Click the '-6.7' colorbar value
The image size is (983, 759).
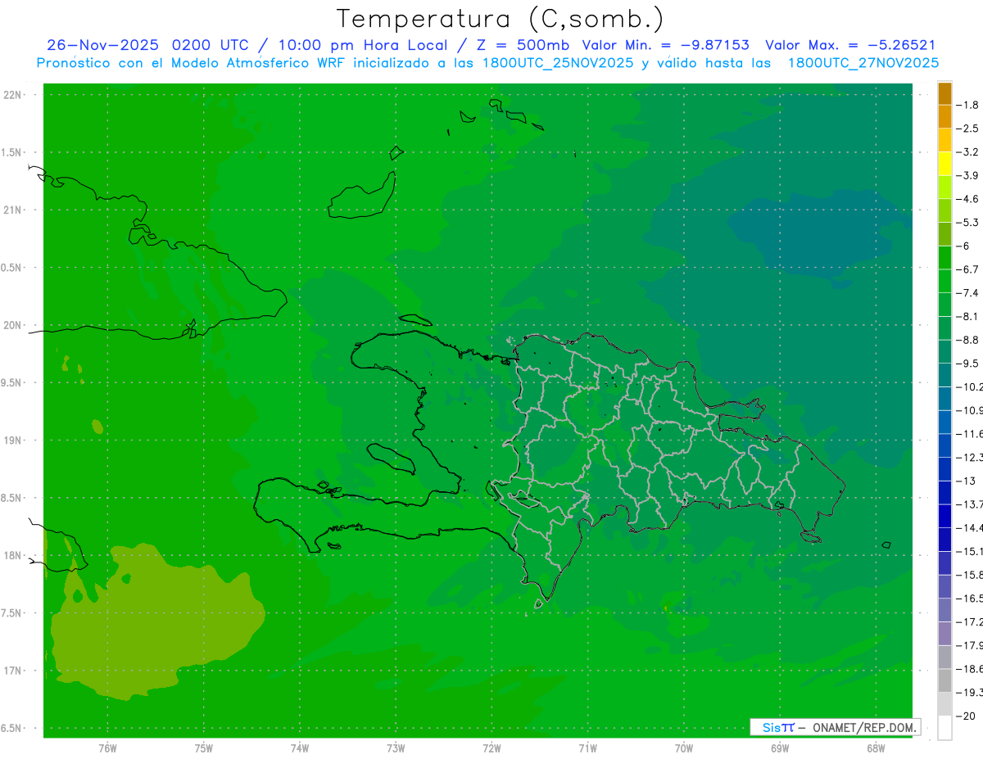967,269
